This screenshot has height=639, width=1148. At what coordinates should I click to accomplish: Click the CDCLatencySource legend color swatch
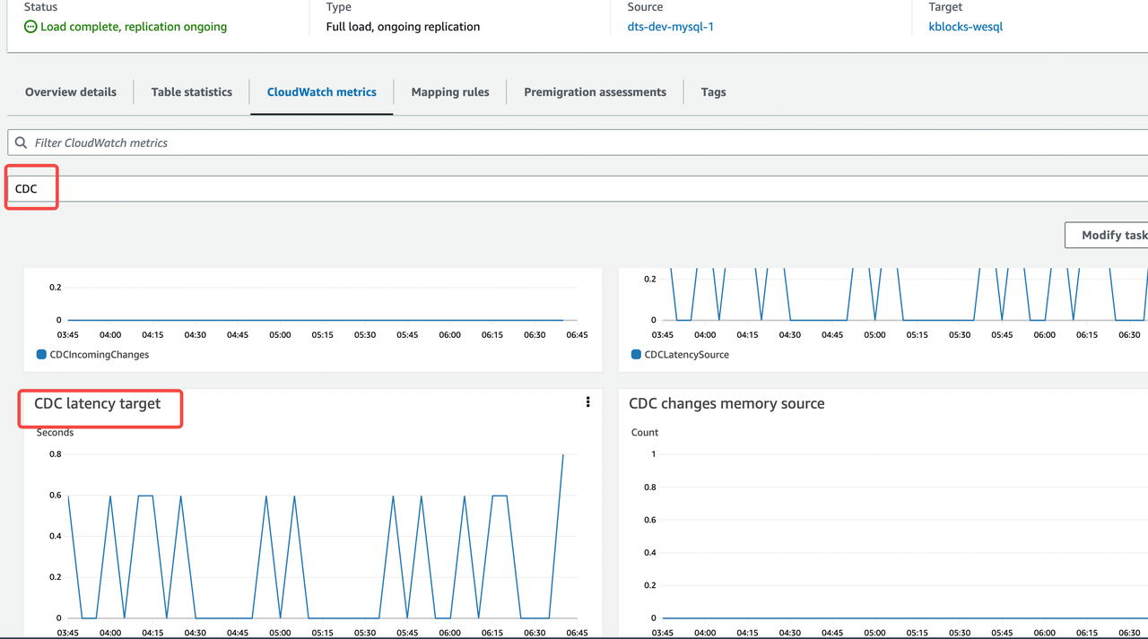click(637, 355)
